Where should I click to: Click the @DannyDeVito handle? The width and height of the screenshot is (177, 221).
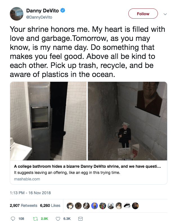click(39, 17)
